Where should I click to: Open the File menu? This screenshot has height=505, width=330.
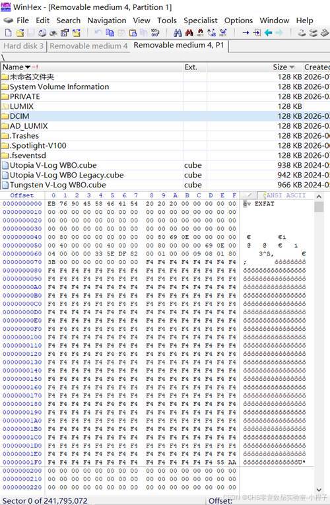[x=22, y=20]
